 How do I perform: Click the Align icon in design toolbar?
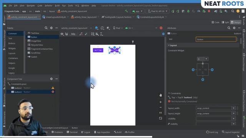coord(97,34)
